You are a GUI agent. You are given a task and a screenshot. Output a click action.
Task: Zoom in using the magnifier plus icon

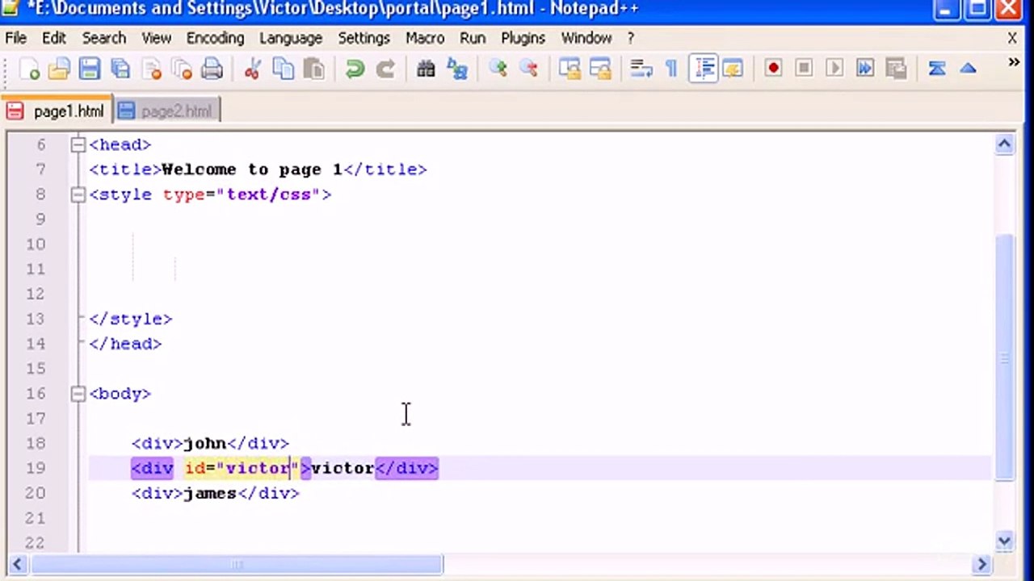(498, 69)
